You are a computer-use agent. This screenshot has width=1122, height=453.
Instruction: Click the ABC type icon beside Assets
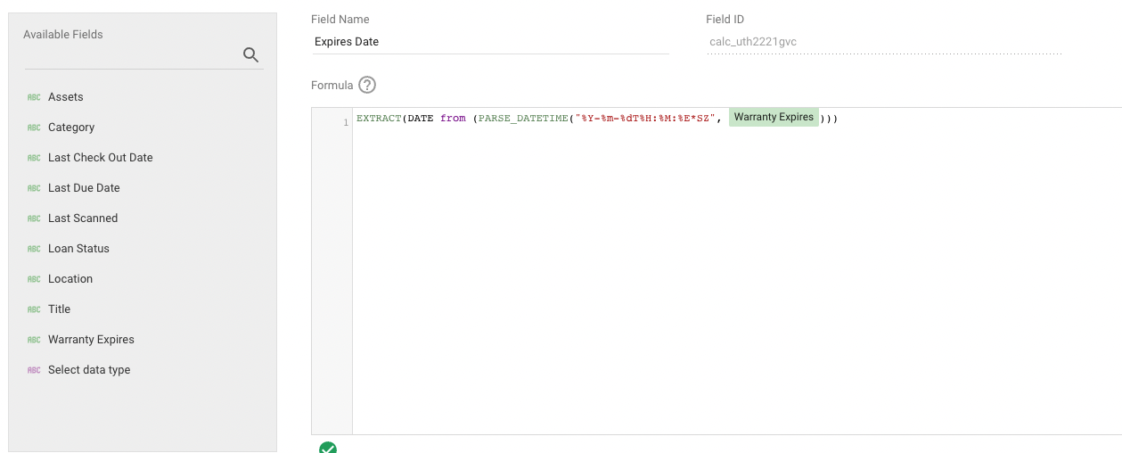[x=34, y=97]
